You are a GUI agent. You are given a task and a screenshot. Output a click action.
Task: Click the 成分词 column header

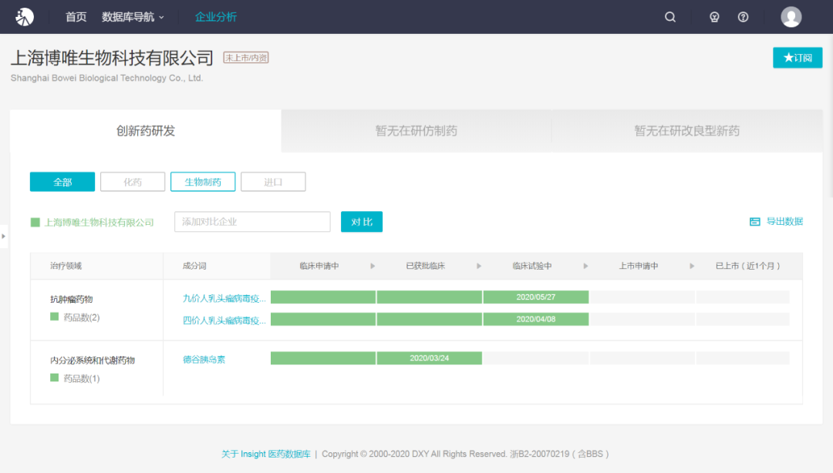[194, 266]
